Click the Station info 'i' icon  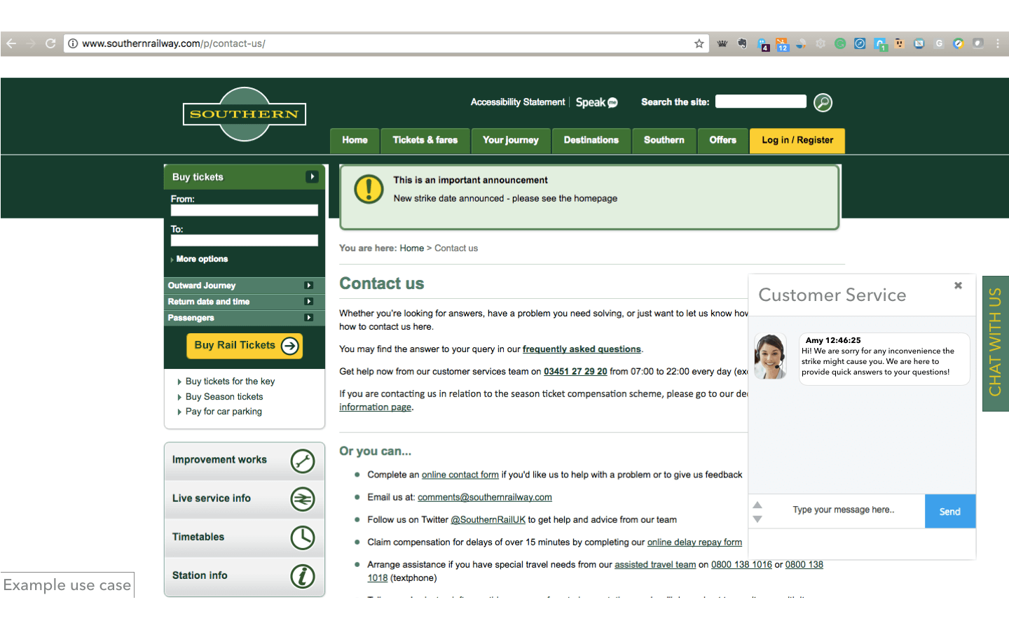click(303, 576)
